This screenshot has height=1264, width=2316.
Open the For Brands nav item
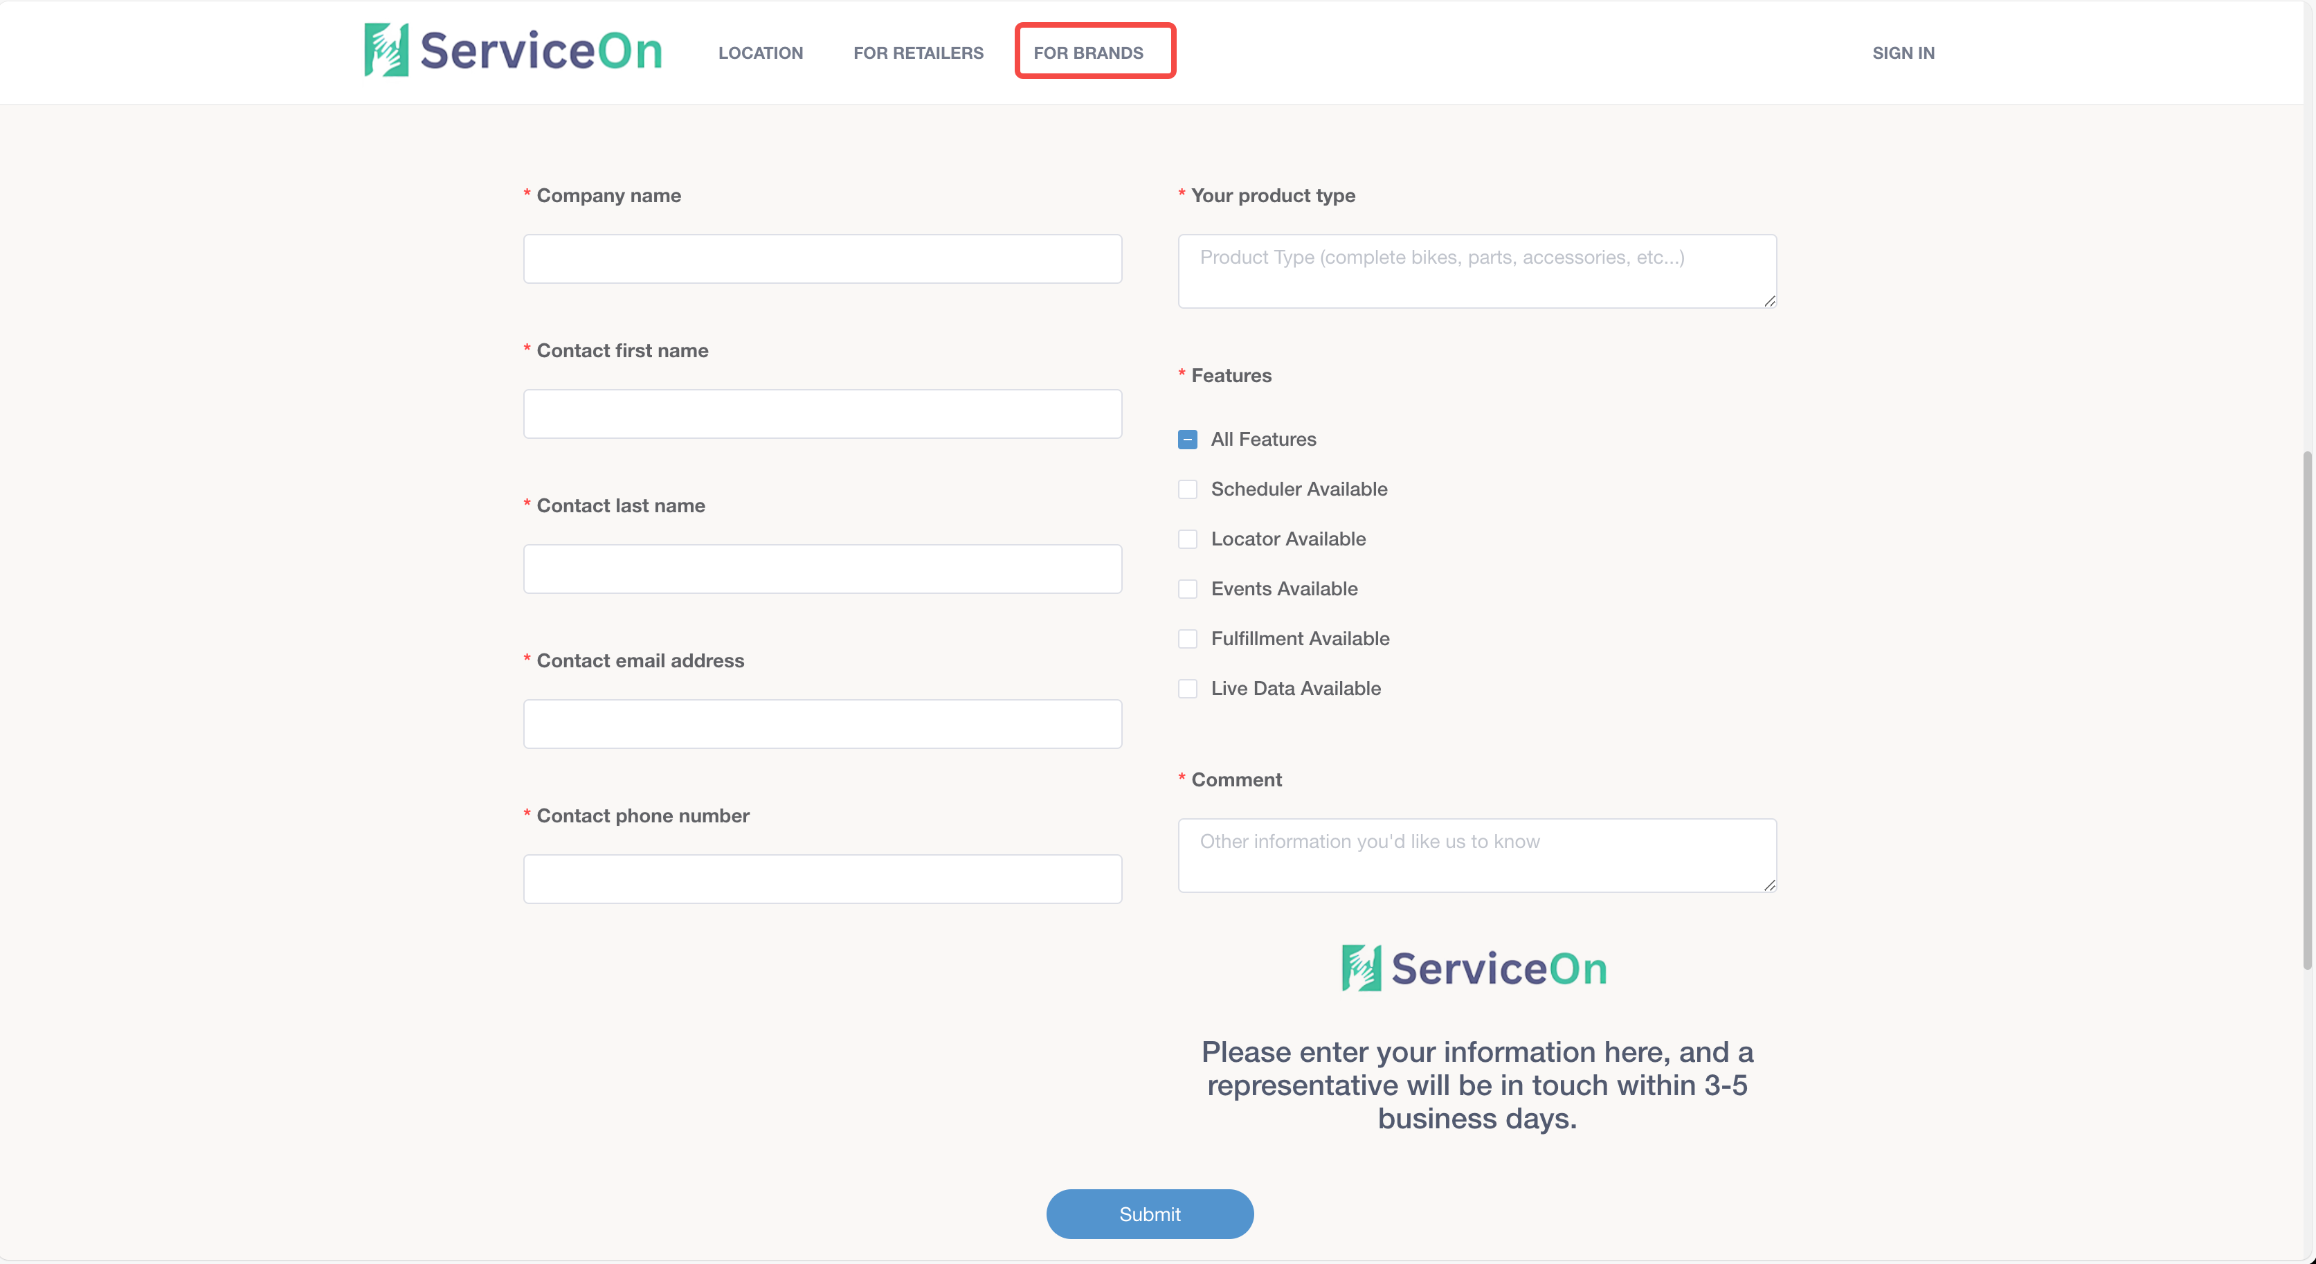[x=1088, y=53]
